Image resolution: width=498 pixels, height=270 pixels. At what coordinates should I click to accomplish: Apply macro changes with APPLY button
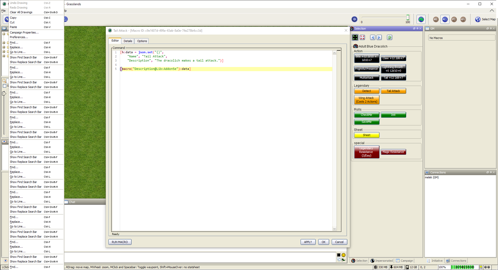pyautogui.click(x=308, y=242)
